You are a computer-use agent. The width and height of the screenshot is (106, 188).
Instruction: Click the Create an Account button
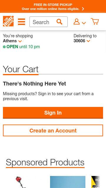[x=53, y=130]
